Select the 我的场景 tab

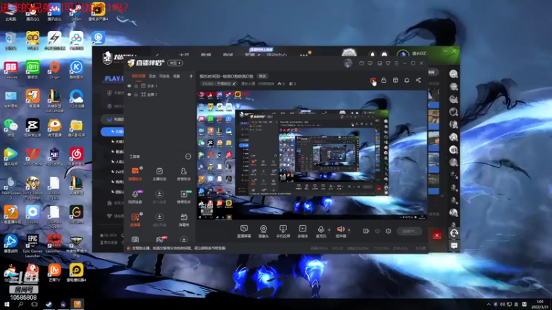pos(139,76)
